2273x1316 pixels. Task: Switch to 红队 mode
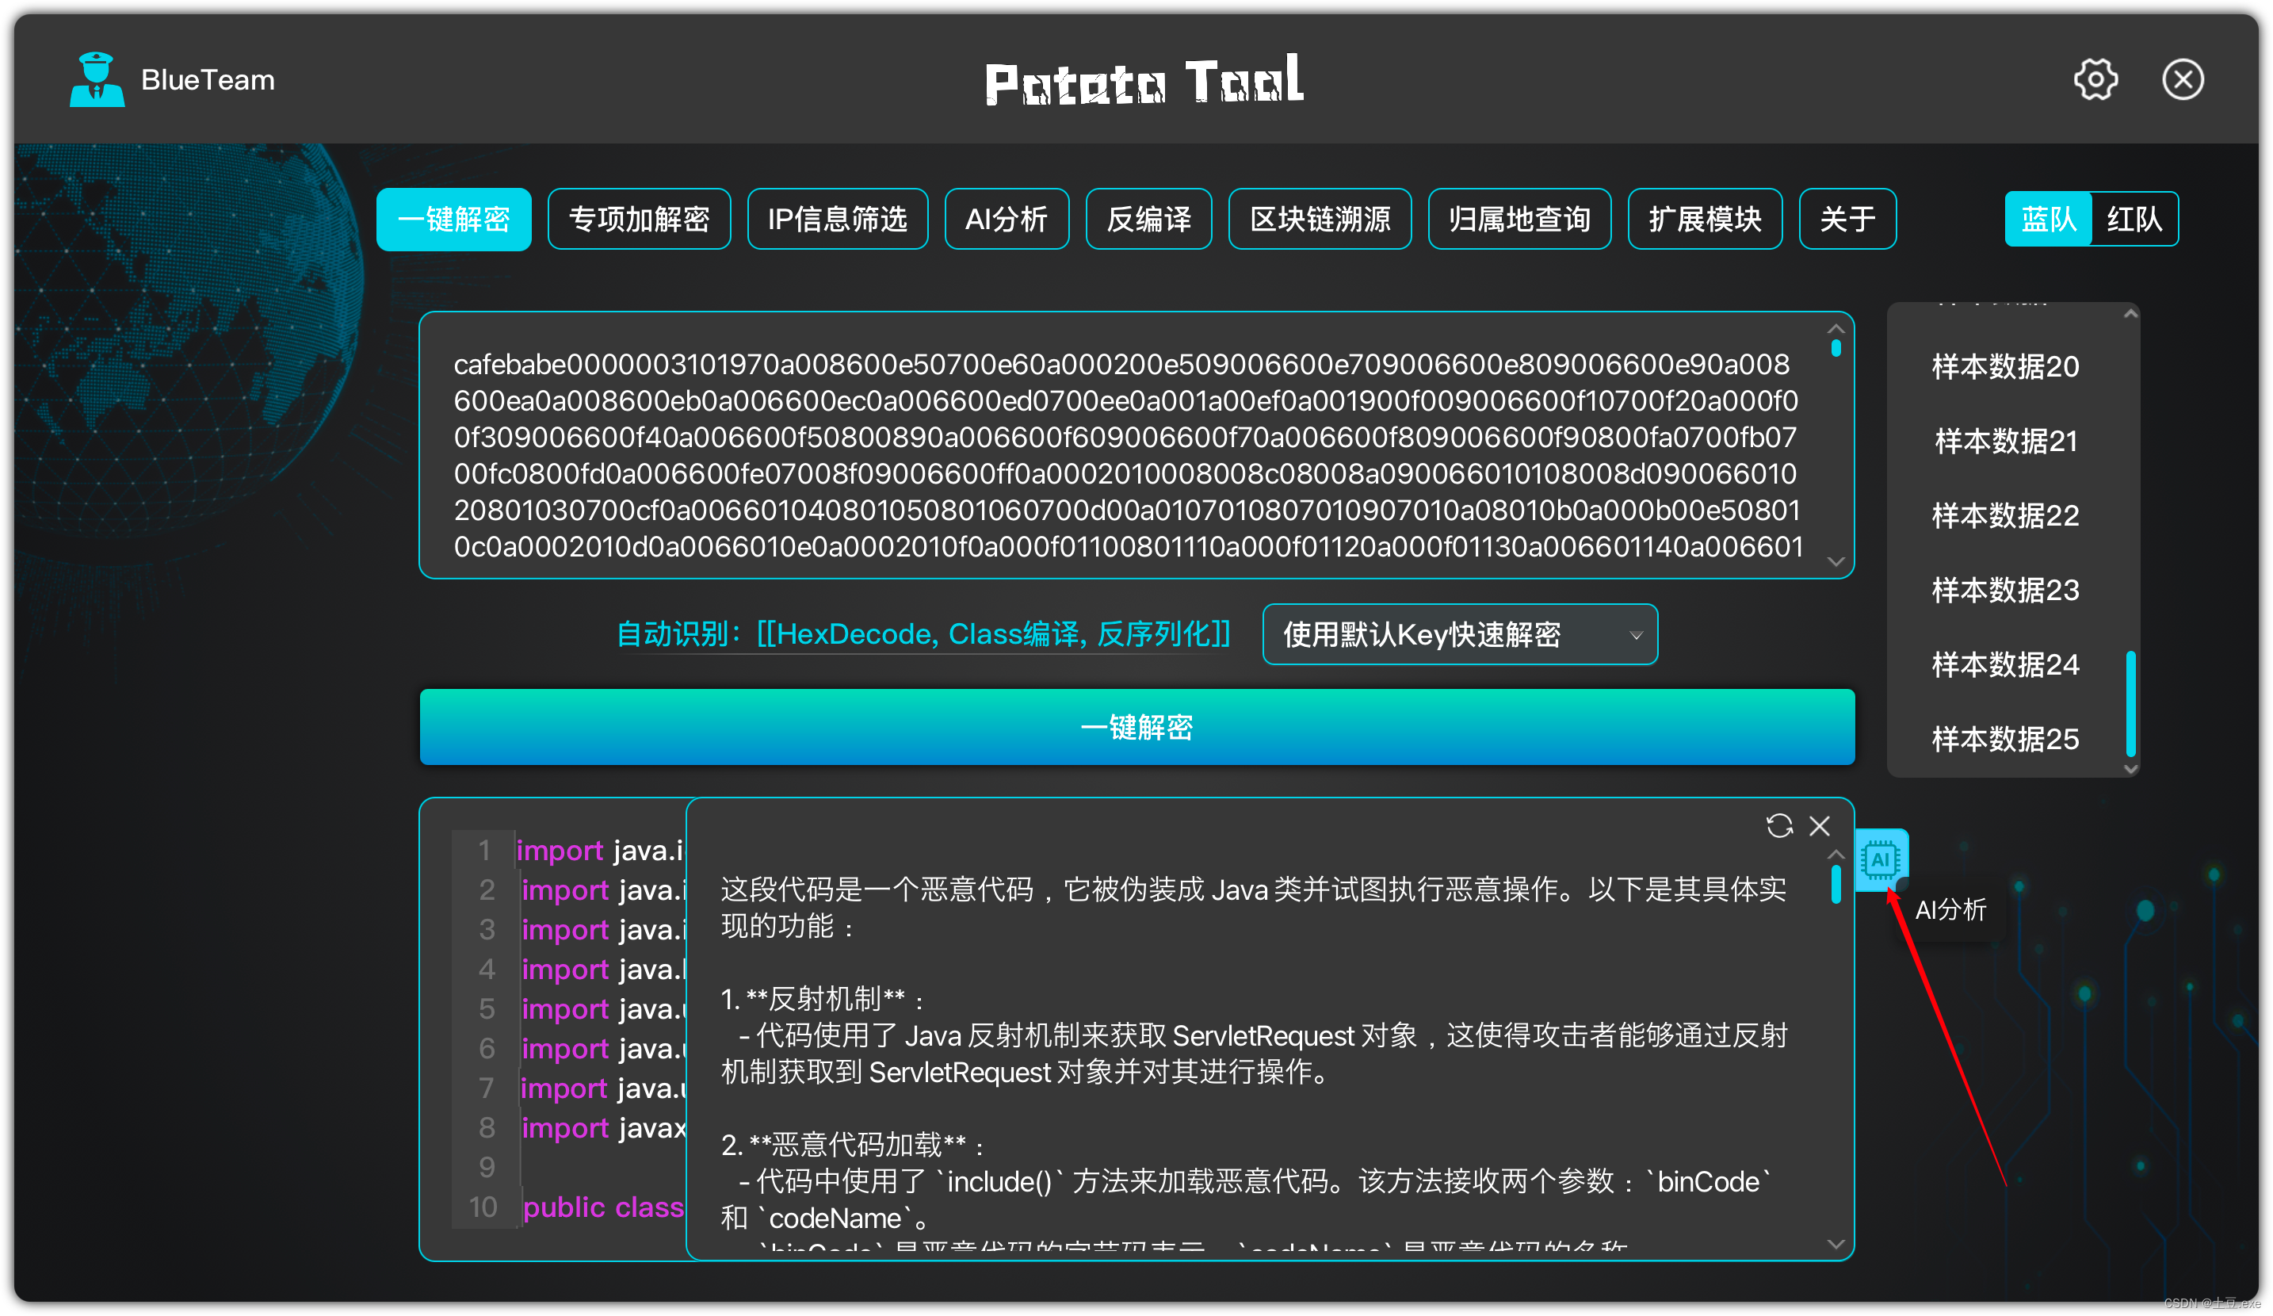(2134, 219)
